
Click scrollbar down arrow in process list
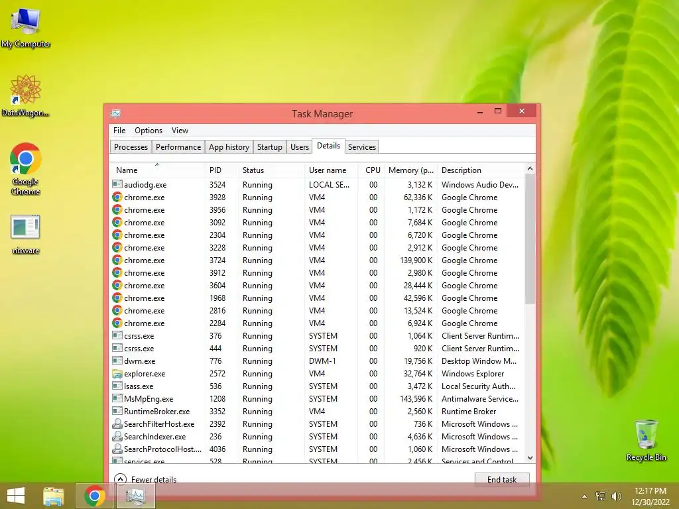530,458
